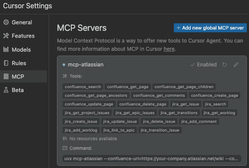Screen dimensions: 249x168
Task: Click the confluence_search tool chip
Action: [83, 87]
